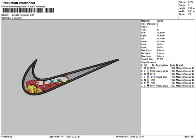Viewport: 196px width, 139px height.
Task: Click the 'Amber Black' description
Action: [162, 86]
